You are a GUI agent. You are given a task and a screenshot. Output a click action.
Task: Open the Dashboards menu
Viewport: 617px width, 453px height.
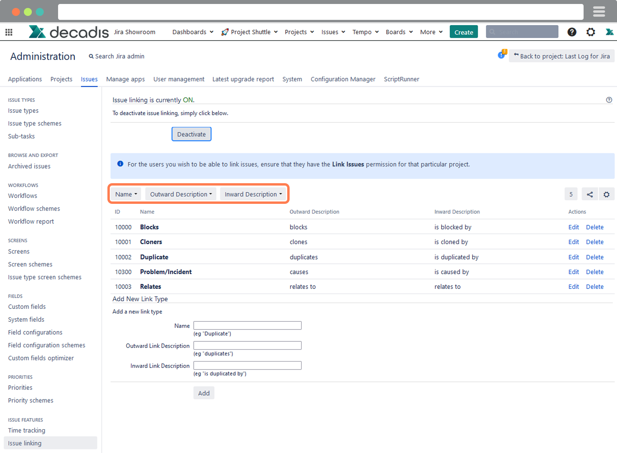click(x=193, y=32)
